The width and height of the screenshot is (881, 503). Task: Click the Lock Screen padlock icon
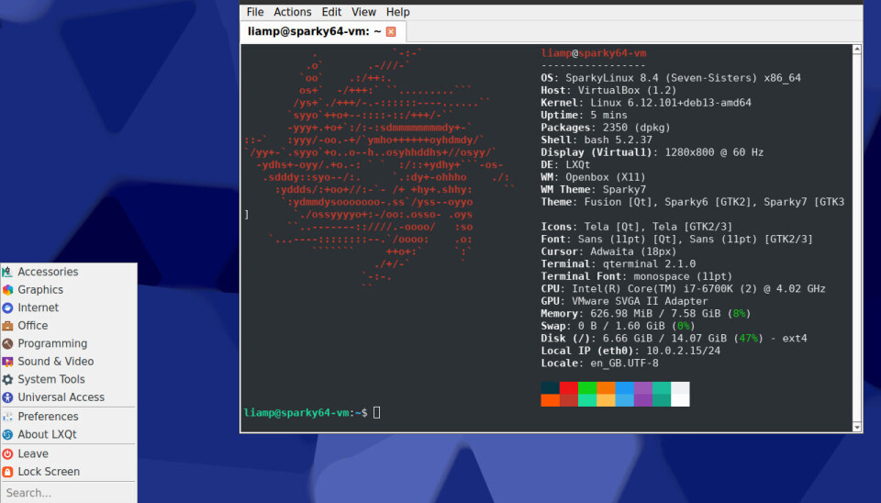click(x=7, y=472)
